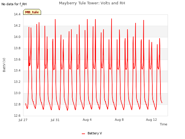Screen dimensions: 185x139
Task: Click the 14.4 y-axis tick label
Action: (17, 14)
